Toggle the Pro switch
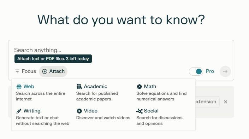 (196, 71)
